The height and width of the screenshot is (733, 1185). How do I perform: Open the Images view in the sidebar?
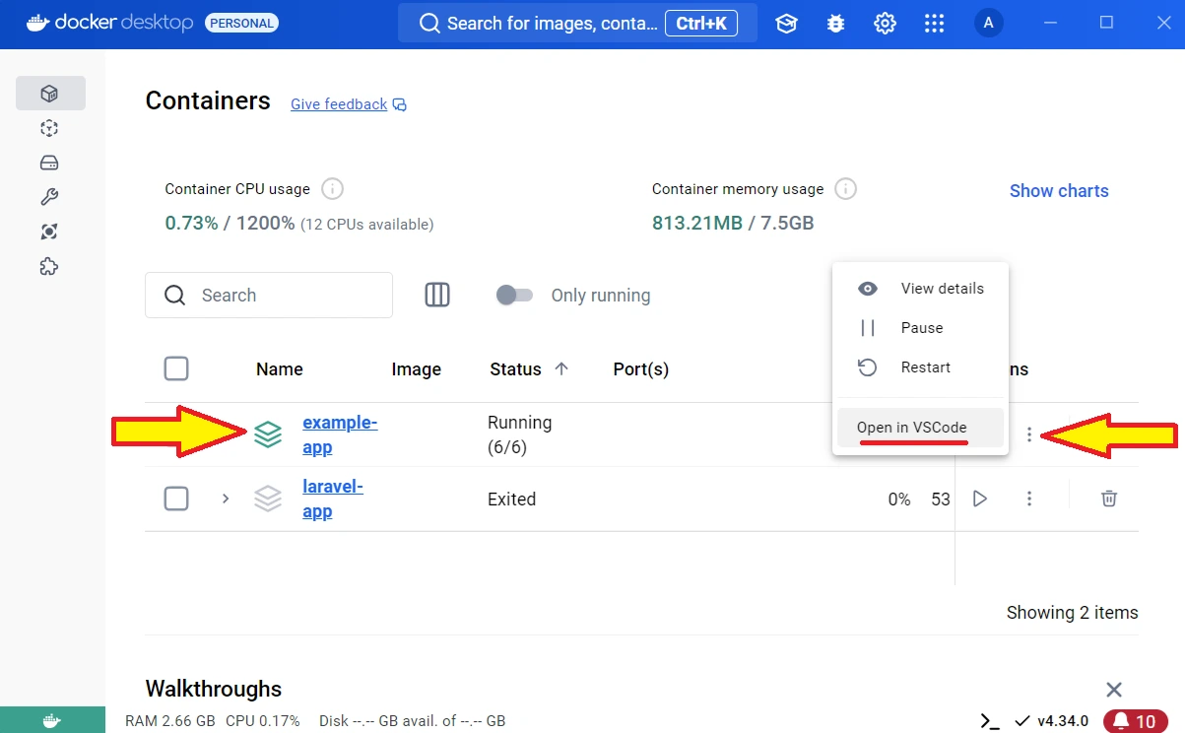(x=50, y=128)
